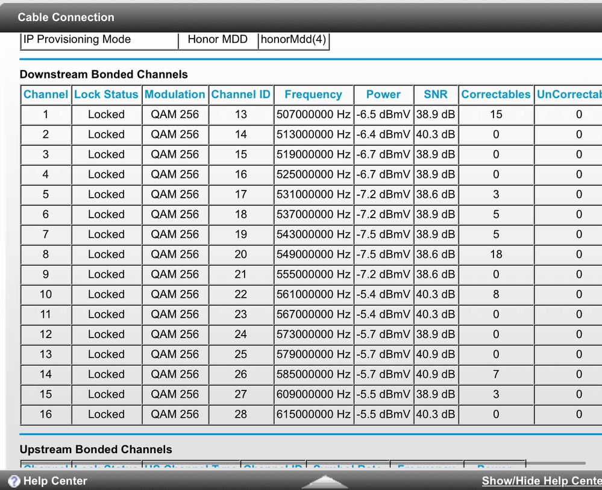This screenshot has height=490, width=602.
Task: Click the SNR column header
Action: [435, 95]
